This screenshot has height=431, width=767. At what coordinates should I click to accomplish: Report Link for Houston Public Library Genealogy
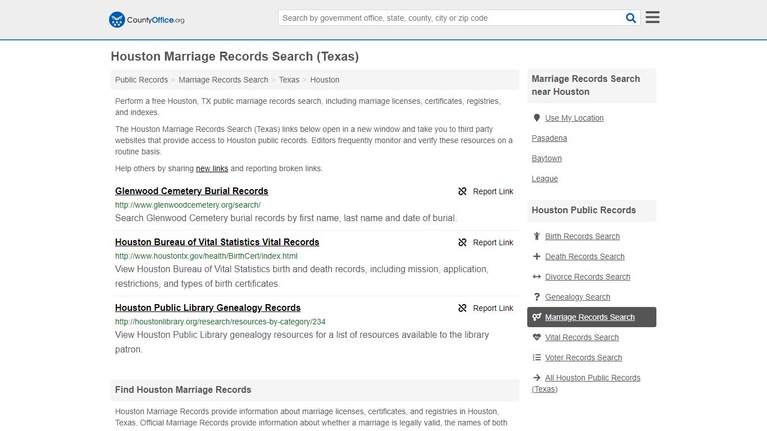[x=486, y=308]
